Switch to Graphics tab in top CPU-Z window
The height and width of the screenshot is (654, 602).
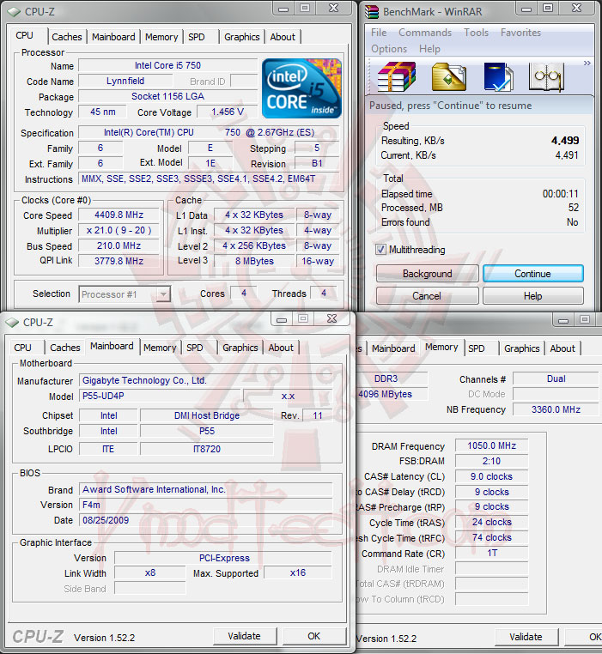coord(241,37)
